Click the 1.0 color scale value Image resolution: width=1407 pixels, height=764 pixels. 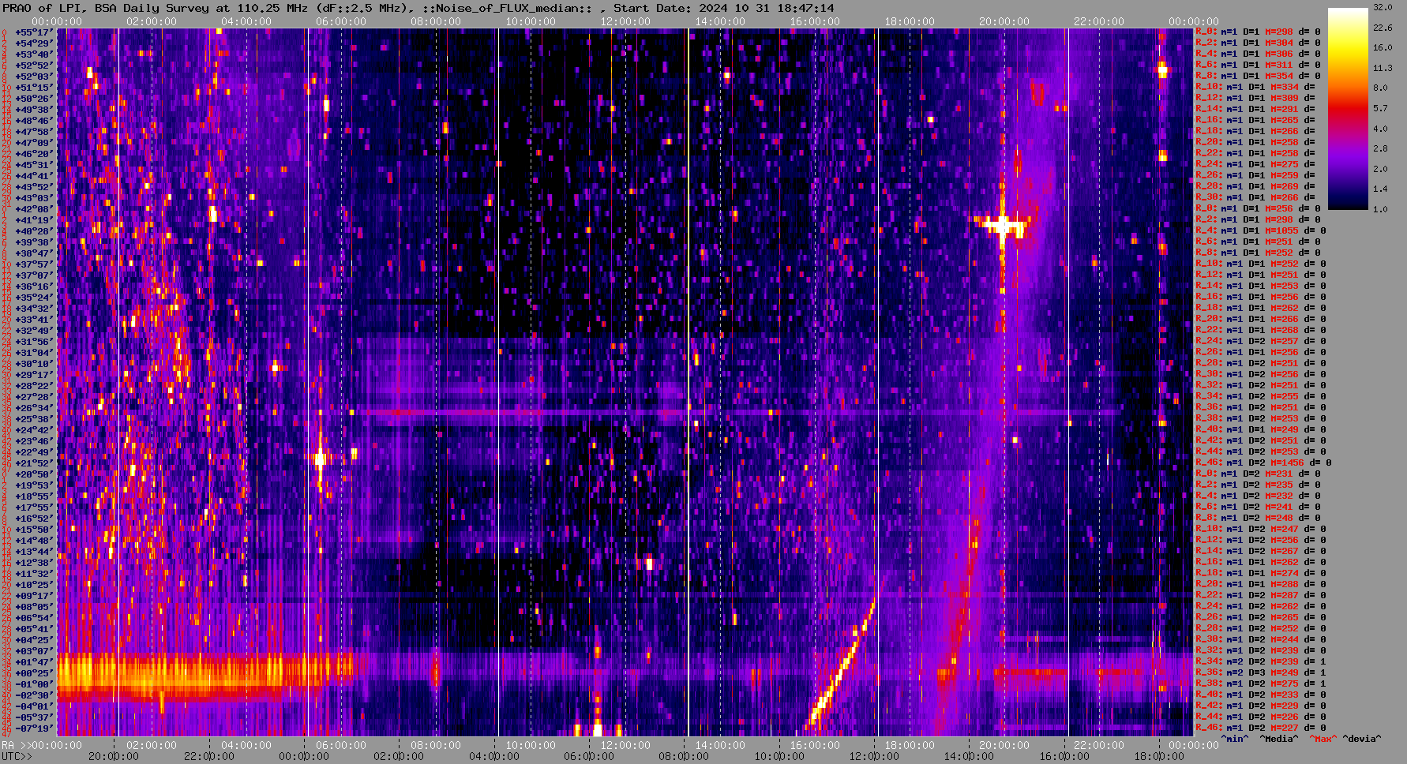click(x=1382, y=209)
